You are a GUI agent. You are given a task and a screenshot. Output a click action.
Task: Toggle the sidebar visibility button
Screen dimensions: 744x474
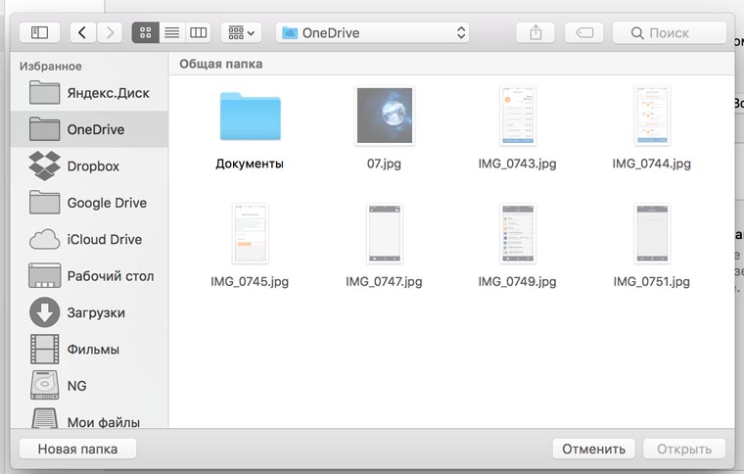click(x=39, y=32)
